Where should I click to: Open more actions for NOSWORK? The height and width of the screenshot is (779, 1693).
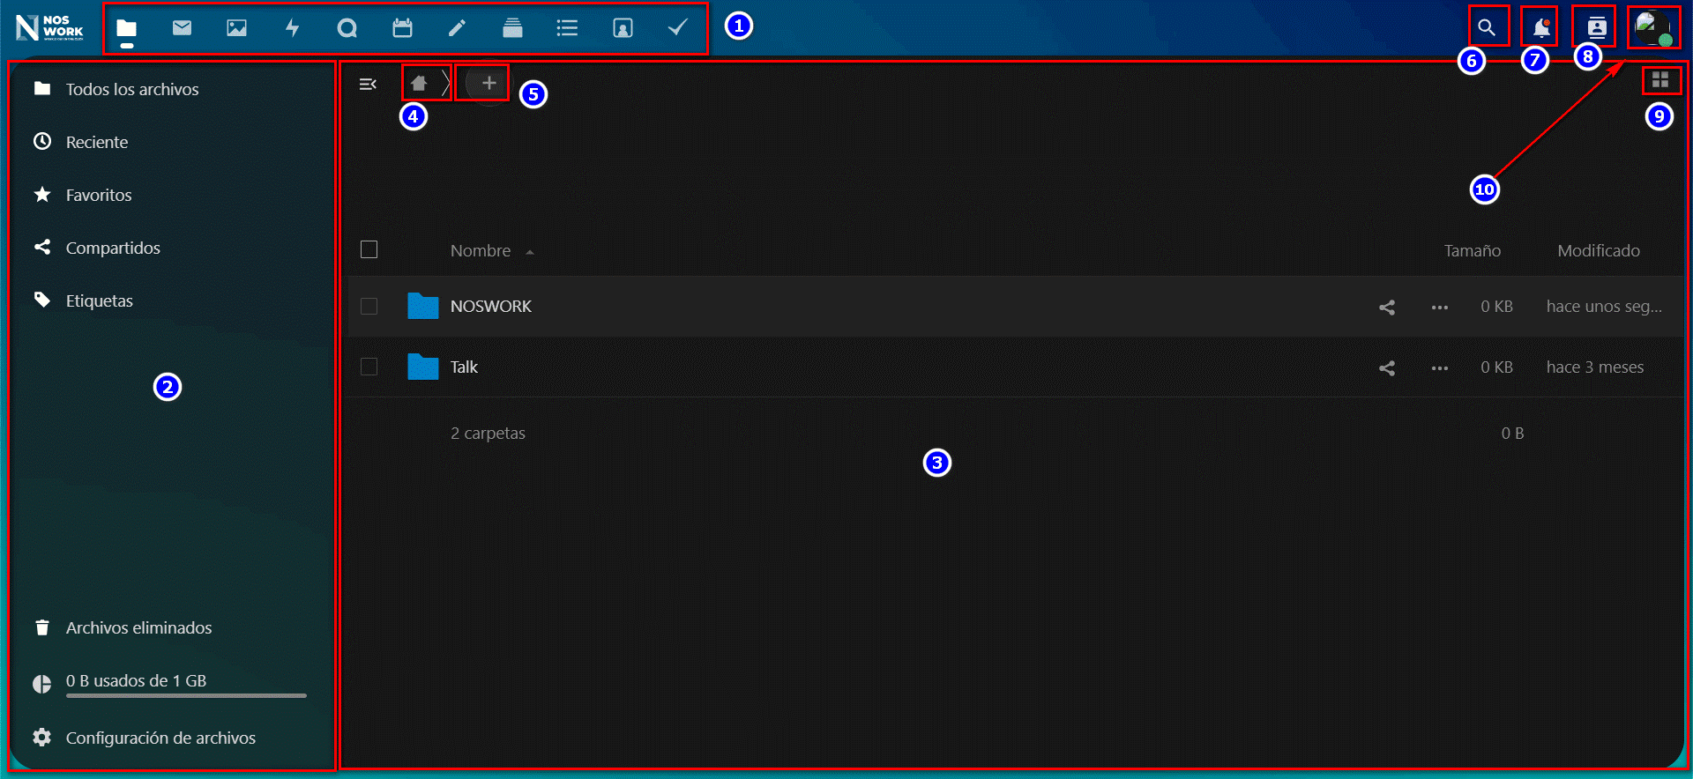click(1440, 307)
